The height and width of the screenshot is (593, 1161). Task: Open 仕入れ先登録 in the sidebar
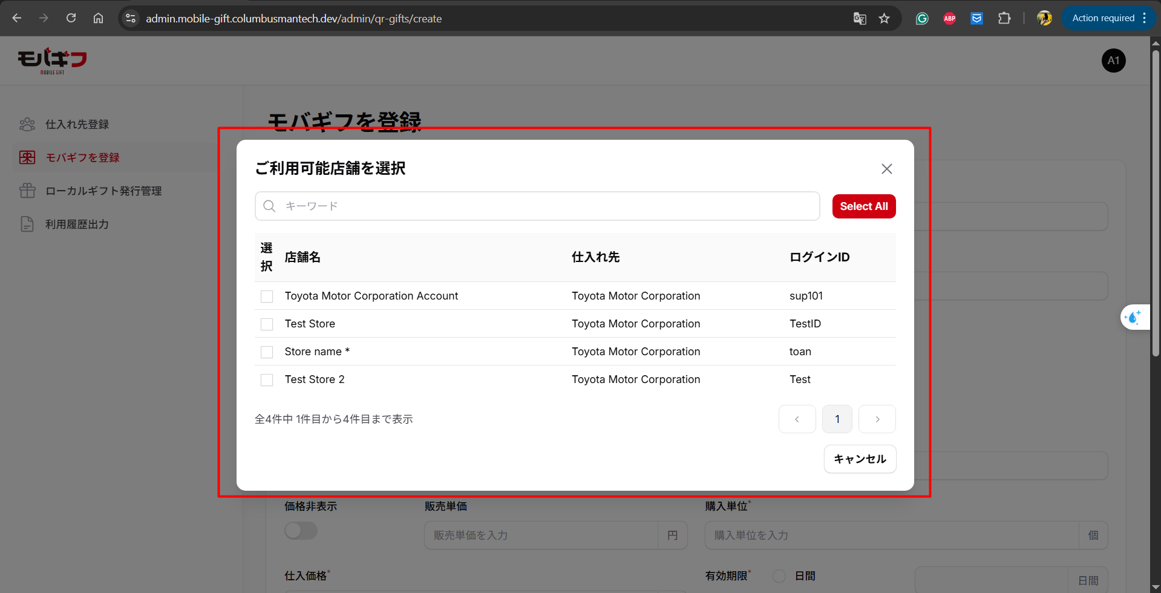point(77,124)
